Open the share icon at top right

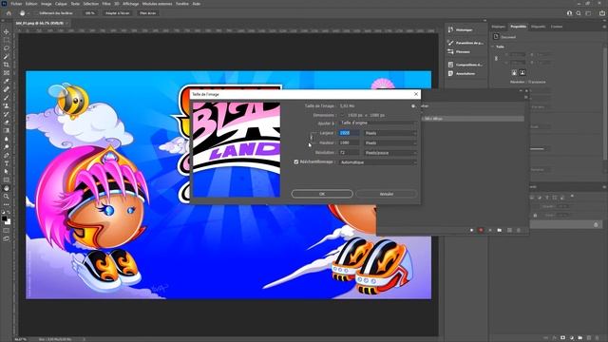pos(602,13)
